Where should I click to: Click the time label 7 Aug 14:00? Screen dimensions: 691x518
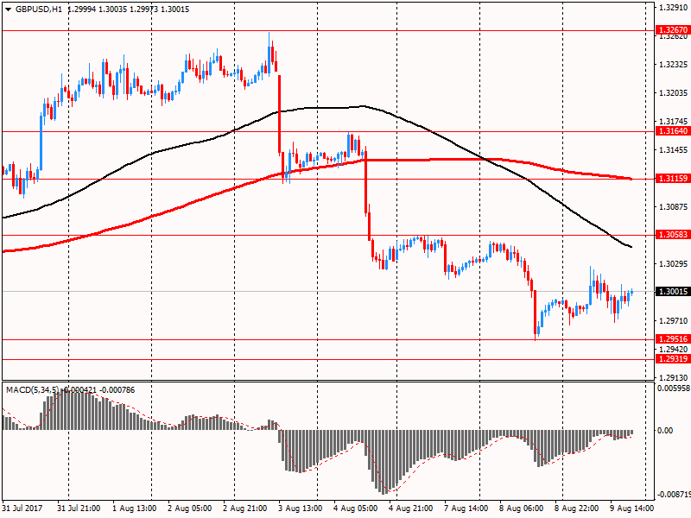[466, 509]
